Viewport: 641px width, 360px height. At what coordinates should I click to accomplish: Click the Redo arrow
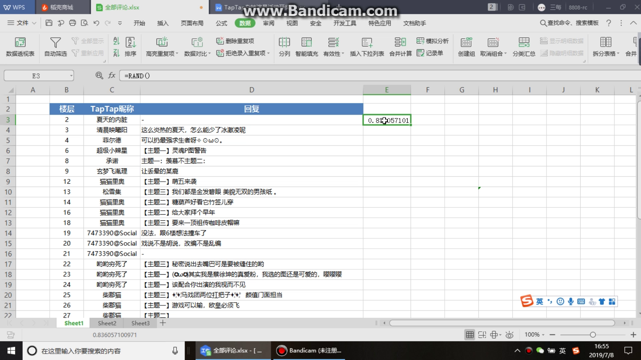108,23
